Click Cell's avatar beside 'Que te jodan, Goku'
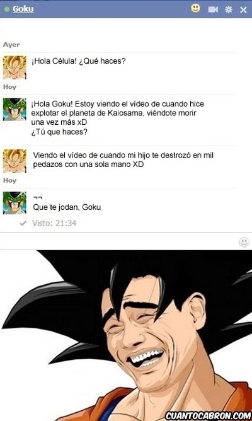The width and height of the screenshot is (252, 421). [x=14, y=203]
